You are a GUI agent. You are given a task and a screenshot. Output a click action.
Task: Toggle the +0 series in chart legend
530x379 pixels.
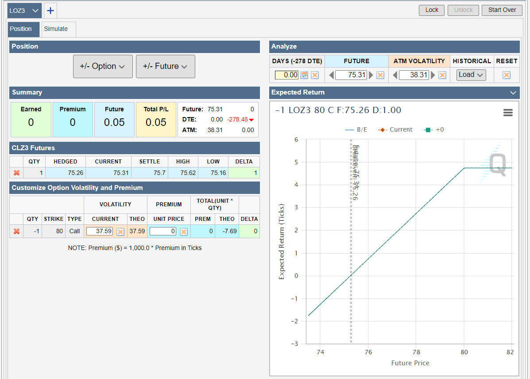coord(434,130)
